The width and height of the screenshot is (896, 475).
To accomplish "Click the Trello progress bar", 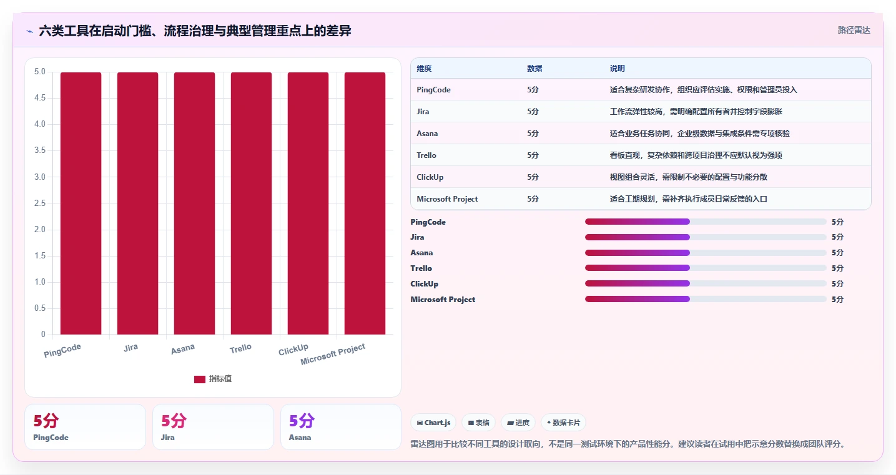I will coord(706,268).
